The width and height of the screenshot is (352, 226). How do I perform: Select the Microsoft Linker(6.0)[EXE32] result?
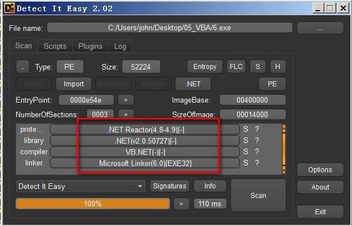145,163
